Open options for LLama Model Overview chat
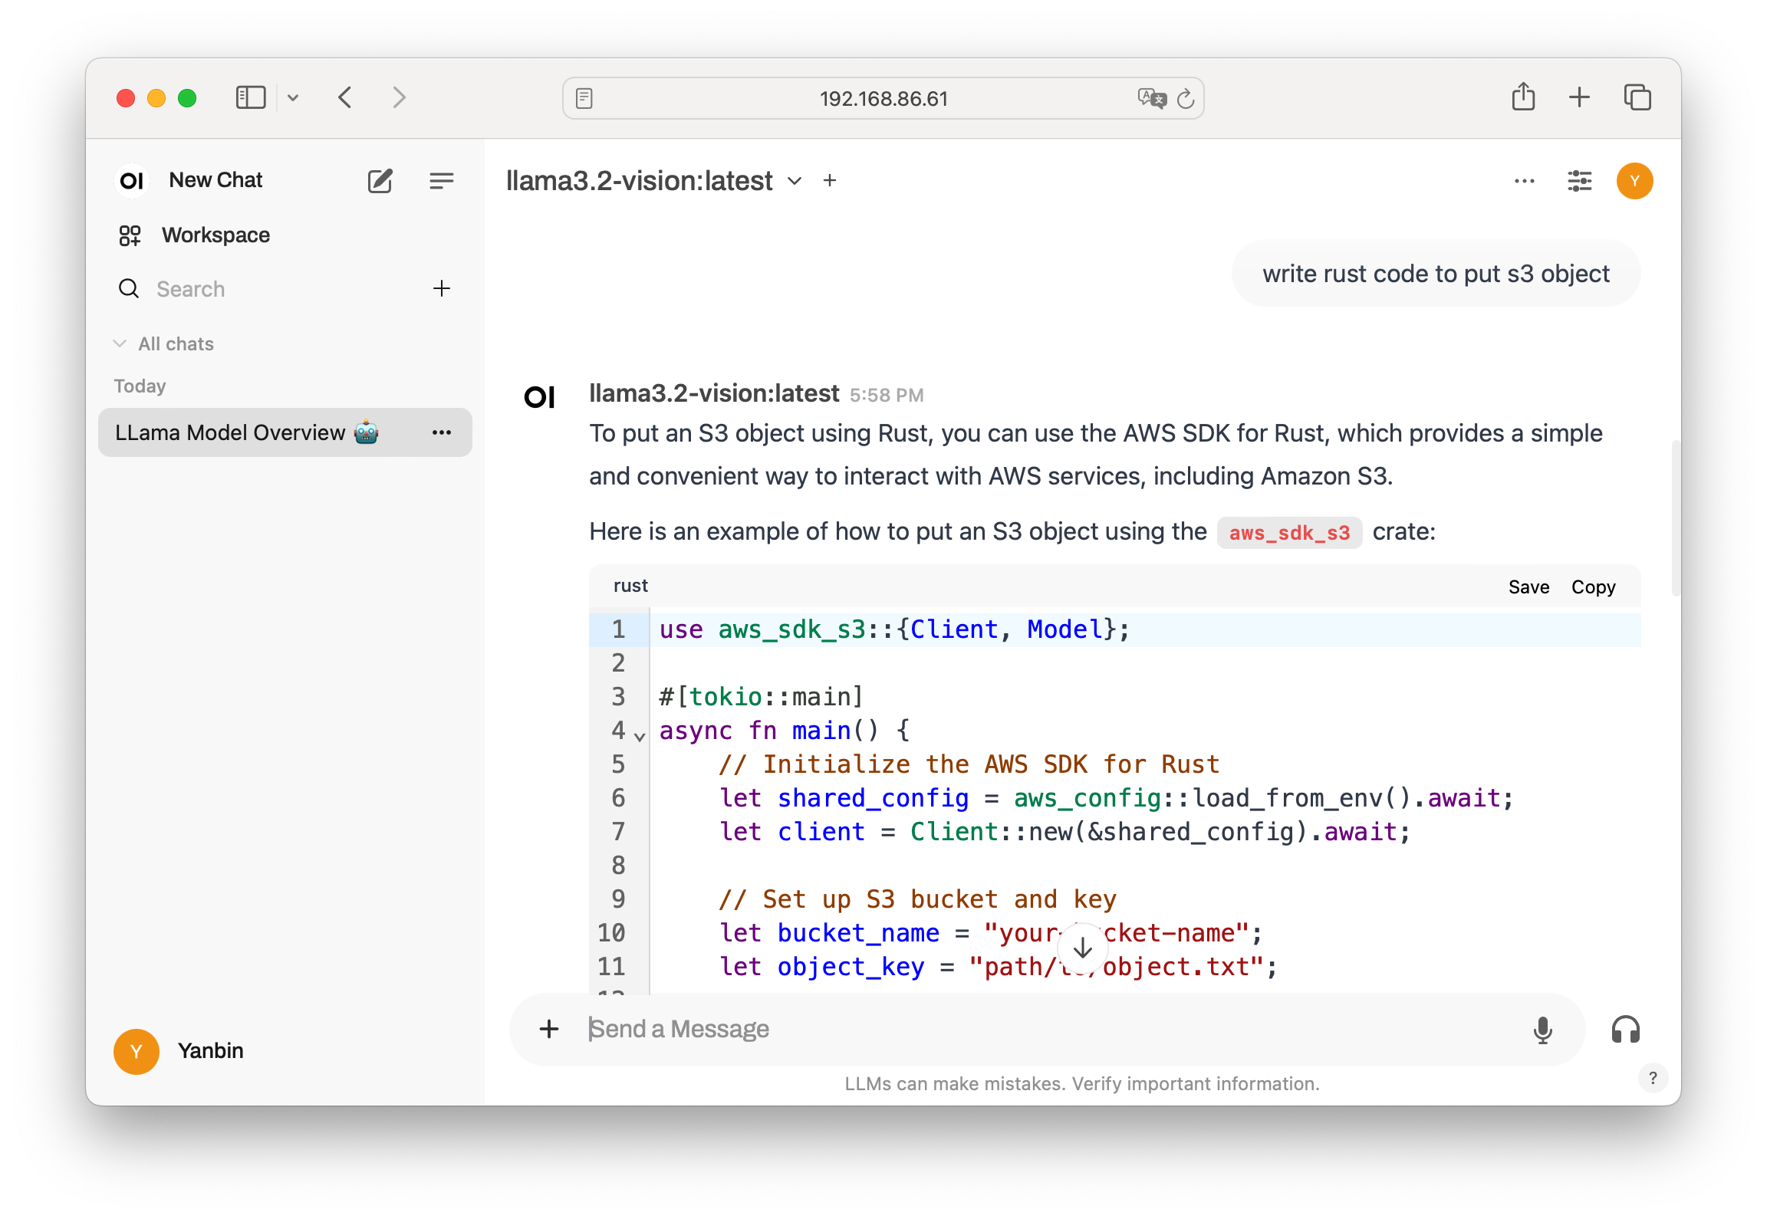The height and width of the screenshot is (1219, 1767). pos(441,433)
